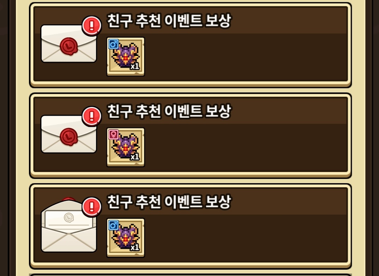Tap male gender icon on third reward
Viewport: 379px width, 276px height.
(113, 226)
